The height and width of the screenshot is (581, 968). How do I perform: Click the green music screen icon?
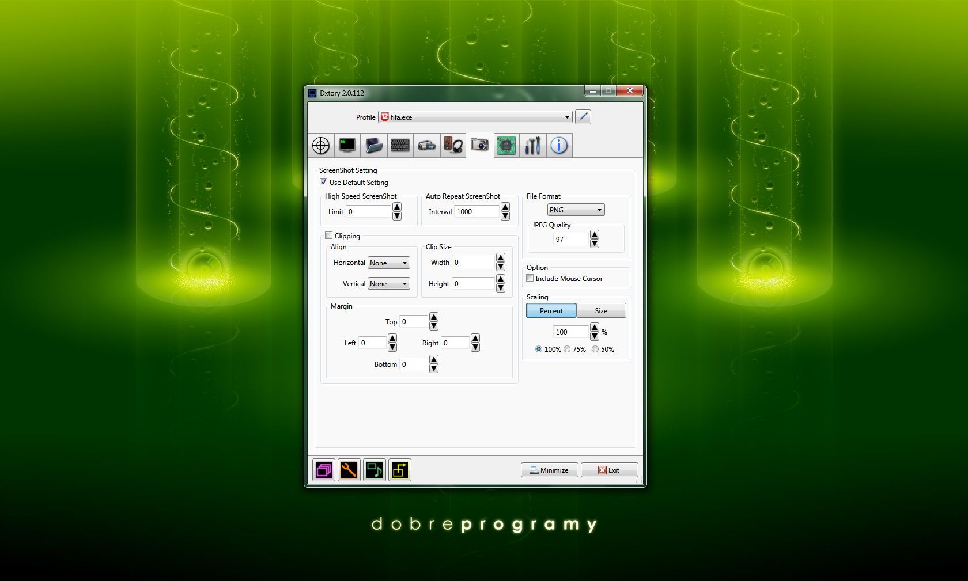tap(375, 470)
